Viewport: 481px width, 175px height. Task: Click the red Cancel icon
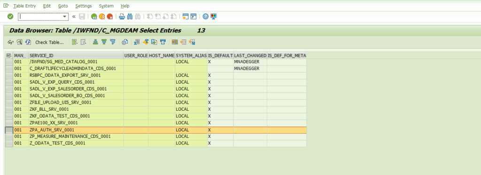coord(110,16)
